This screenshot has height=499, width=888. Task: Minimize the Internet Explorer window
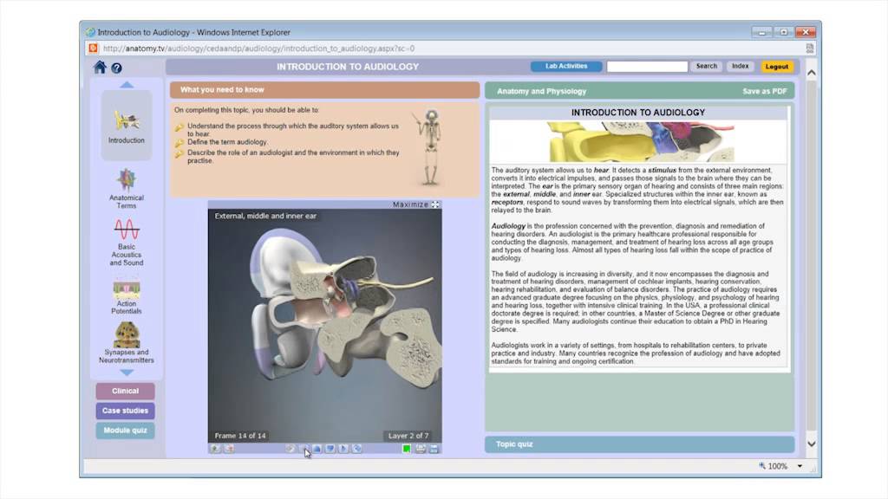pos(761,32)
